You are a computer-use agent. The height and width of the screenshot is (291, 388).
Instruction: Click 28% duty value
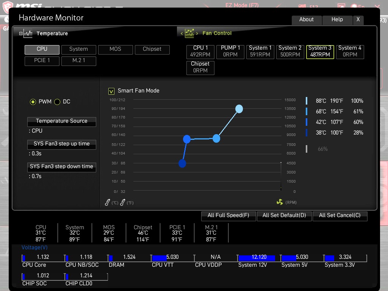[358, 133]
